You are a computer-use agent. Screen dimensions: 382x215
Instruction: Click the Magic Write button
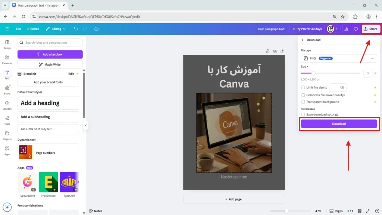pyautogui.click(x=50, y=64)
